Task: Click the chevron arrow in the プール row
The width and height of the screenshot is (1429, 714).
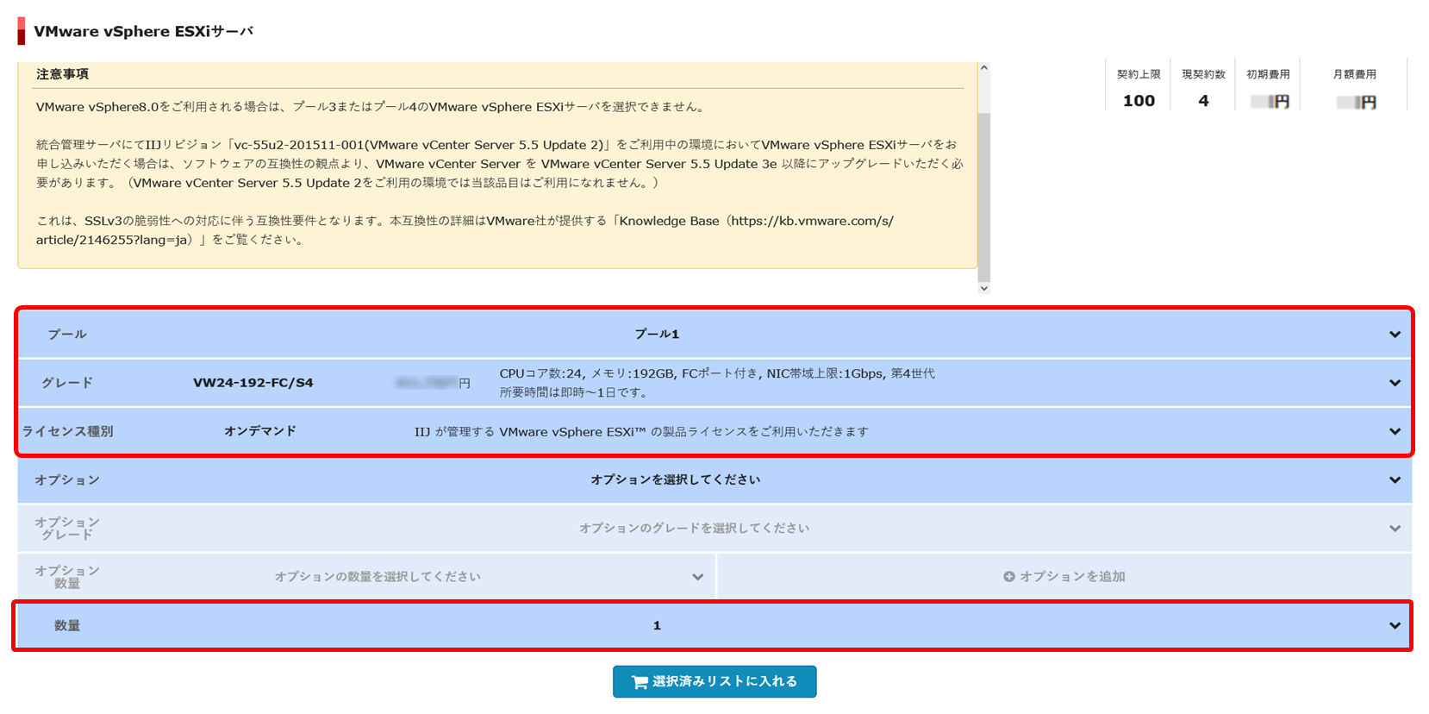Action: click(1395, 335)
